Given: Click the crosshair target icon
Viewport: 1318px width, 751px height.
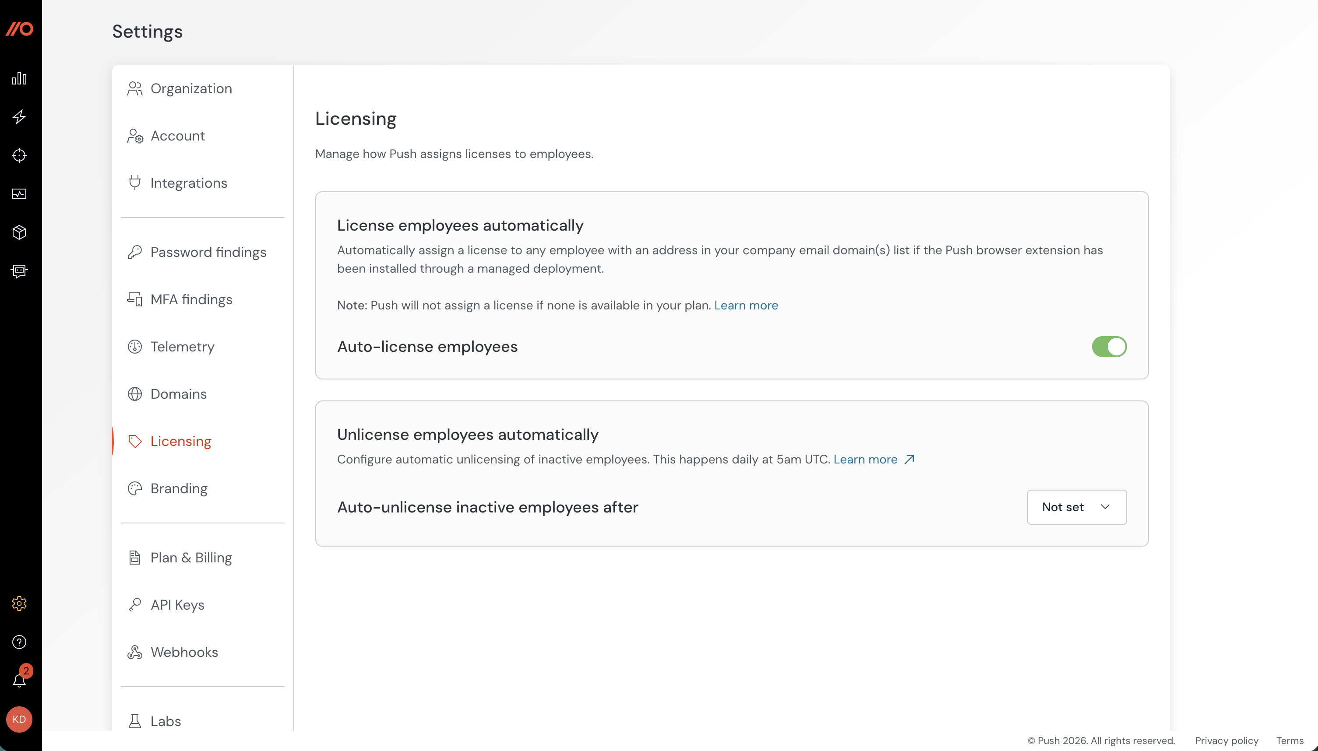Looking at the screenshot, I should click(x=19, y=155).
